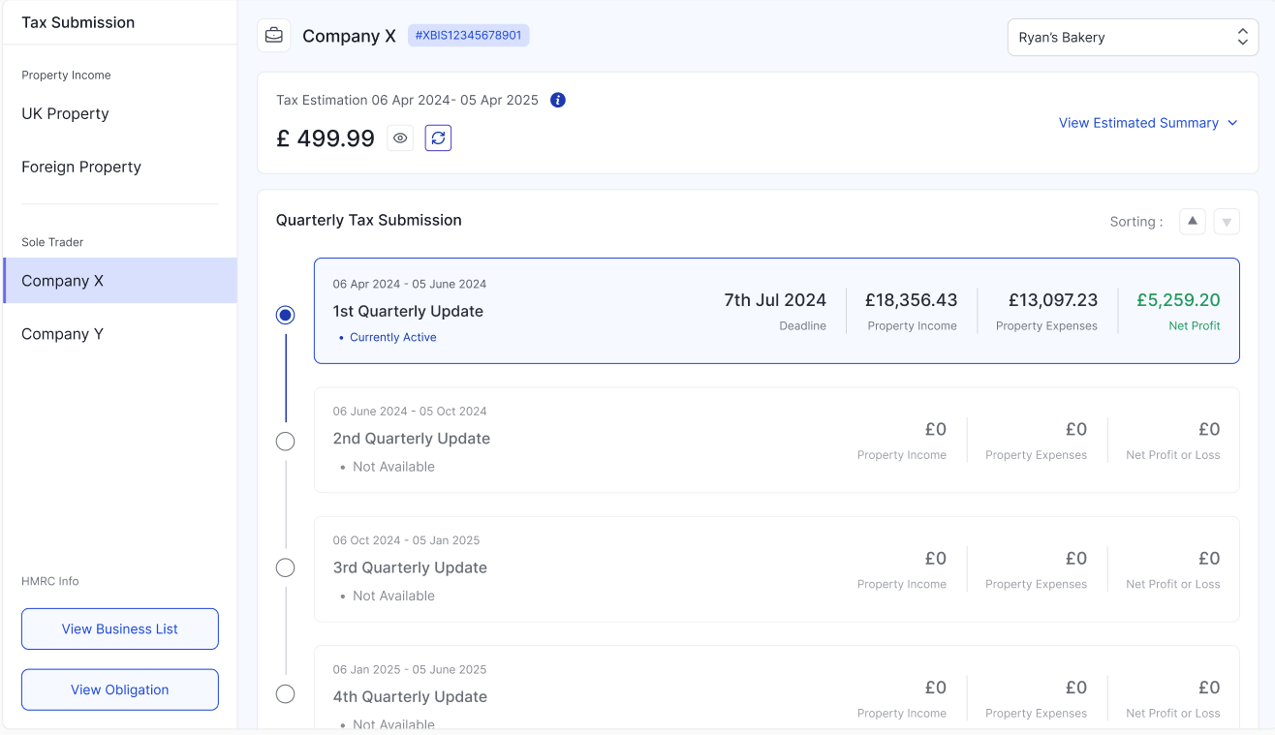Expand View Estimated Summary

1148,123
